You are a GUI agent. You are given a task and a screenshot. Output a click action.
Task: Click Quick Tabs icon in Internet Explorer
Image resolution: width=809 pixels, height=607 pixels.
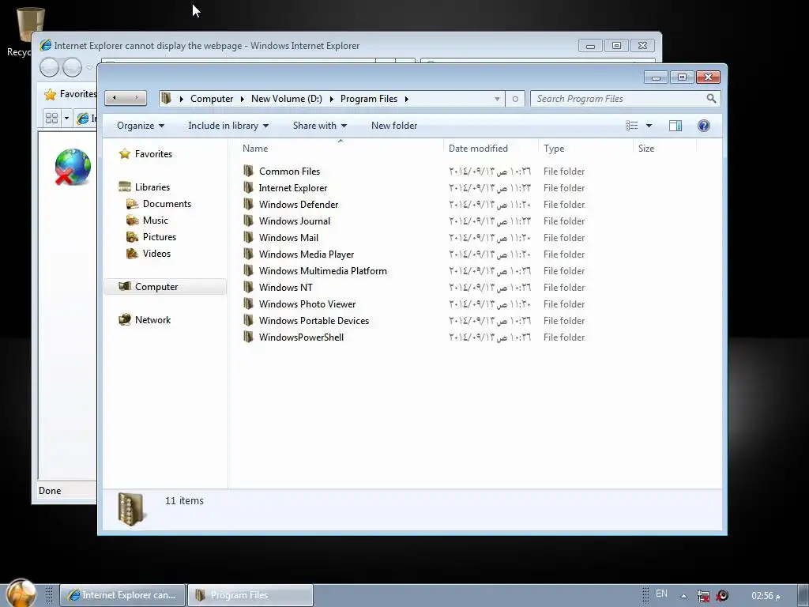51,119
